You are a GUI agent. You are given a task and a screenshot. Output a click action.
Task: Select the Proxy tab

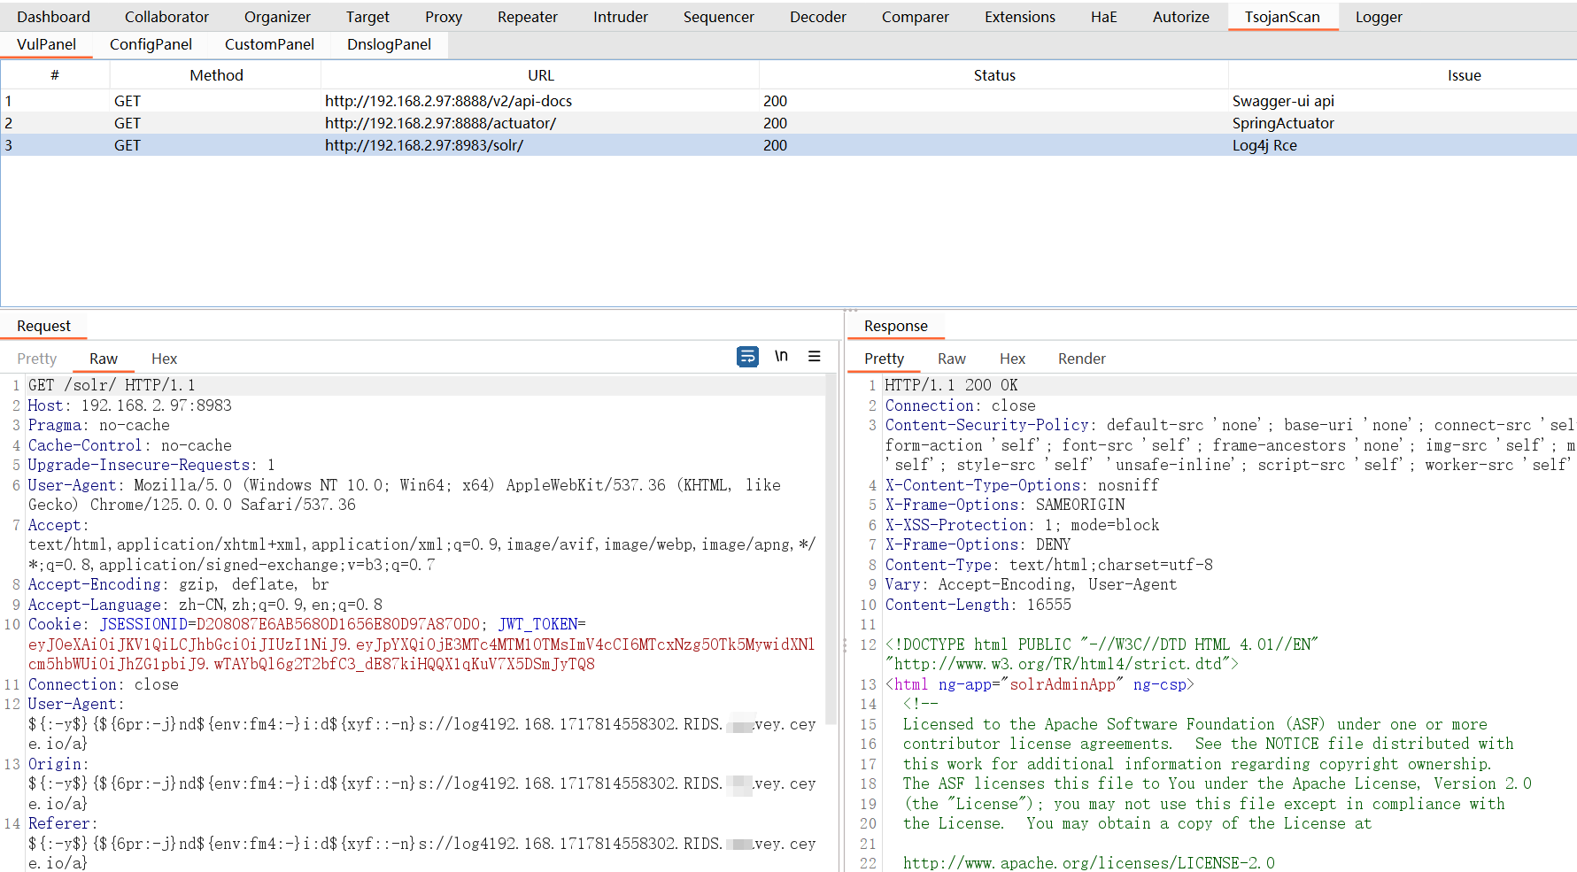[444, 17]
